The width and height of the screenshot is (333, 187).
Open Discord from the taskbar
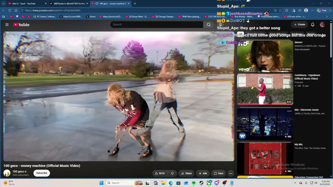pos(217,183)
